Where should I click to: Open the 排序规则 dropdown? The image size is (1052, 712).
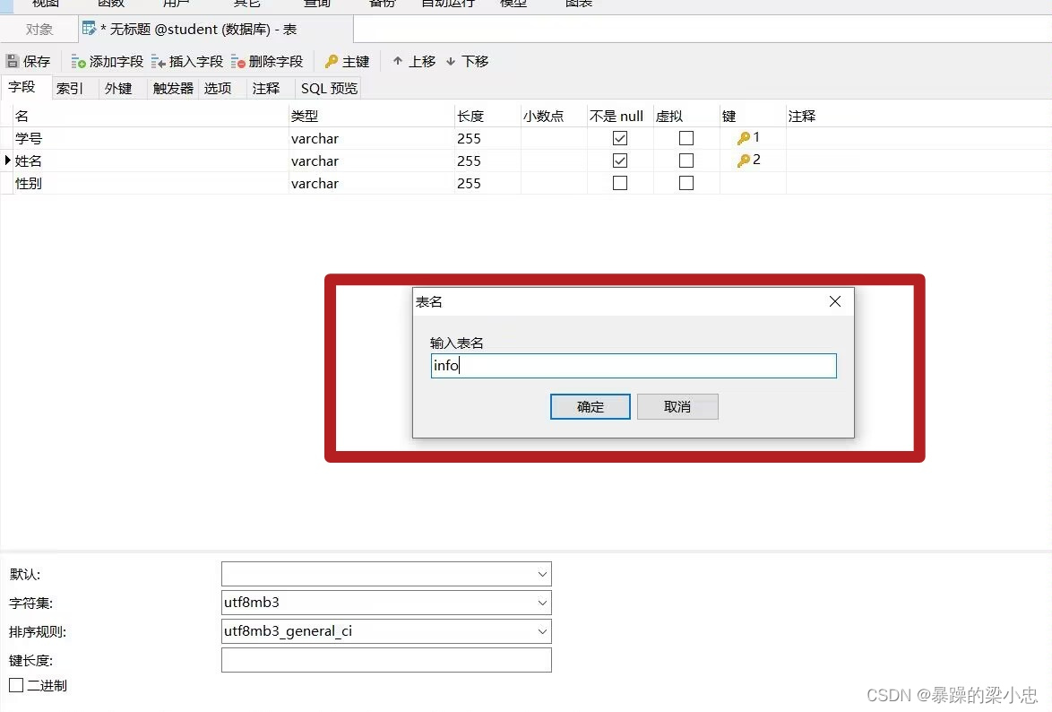[x=541, y=630]
